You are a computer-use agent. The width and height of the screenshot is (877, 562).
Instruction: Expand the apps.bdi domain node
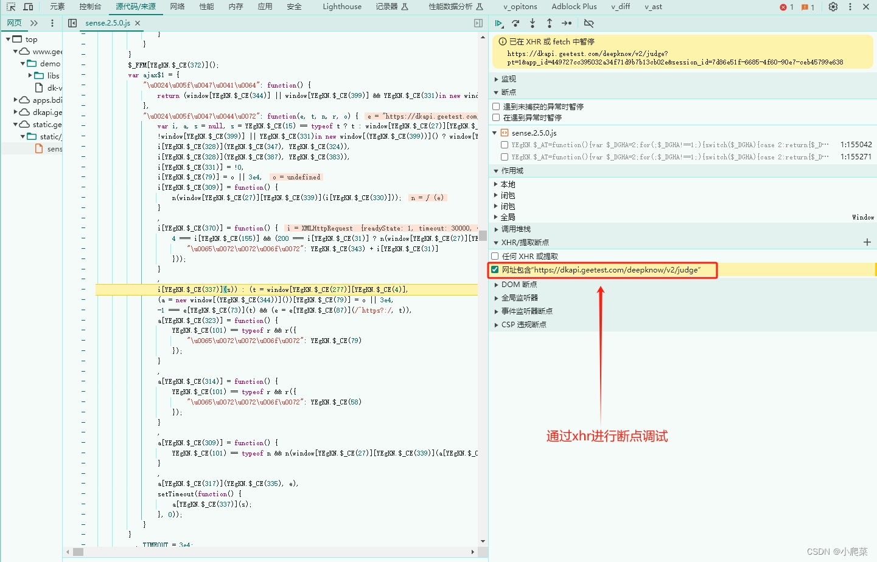(x=16, y=100)
